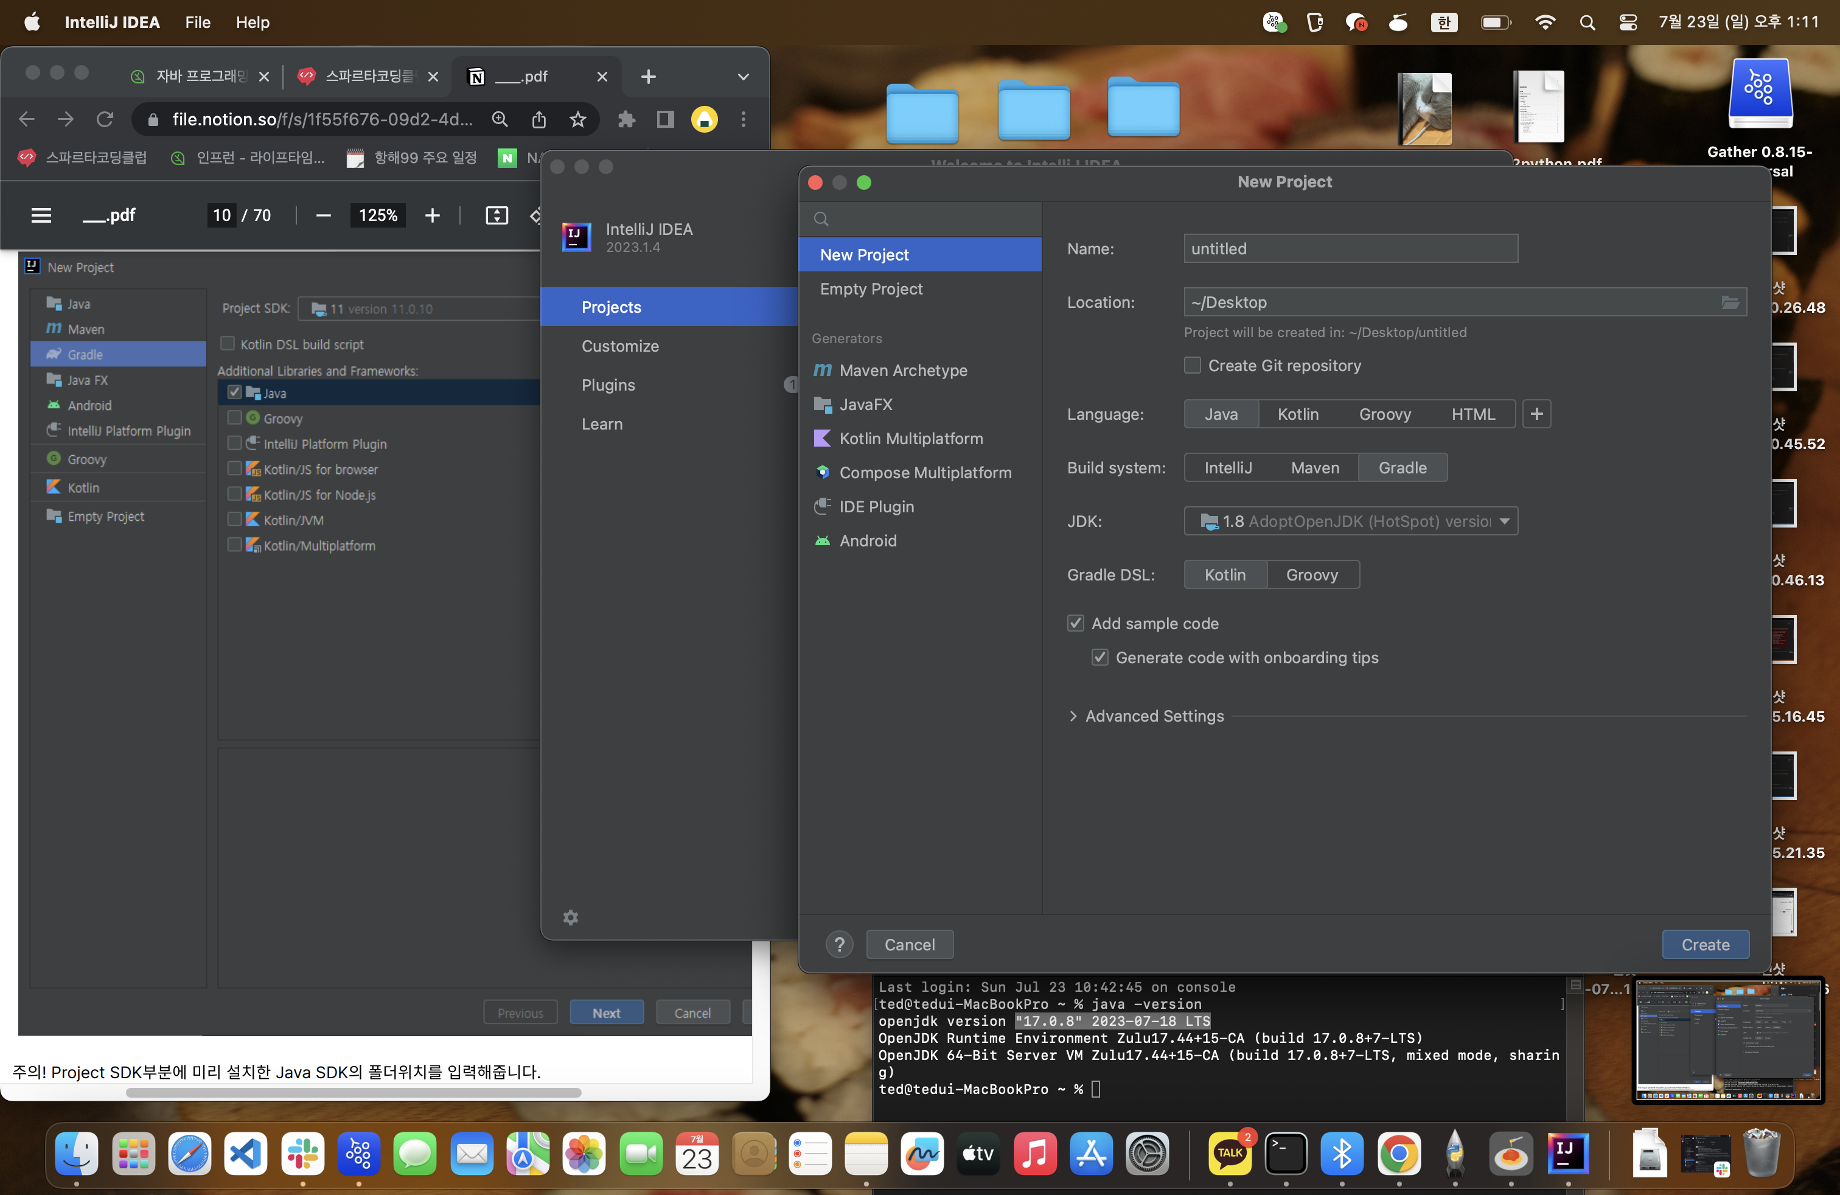Click the PDF horizontal scrollbar
This screenshot has height=1195, width=1840.
(354, 1092)
